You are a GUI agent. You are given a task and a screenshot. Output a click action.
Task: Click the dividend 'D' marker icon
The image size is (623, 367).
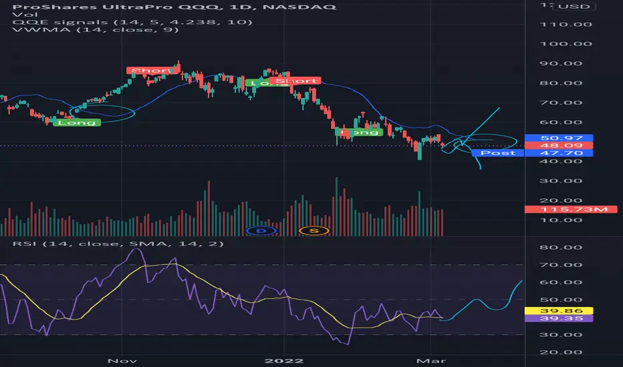point(261,230)
